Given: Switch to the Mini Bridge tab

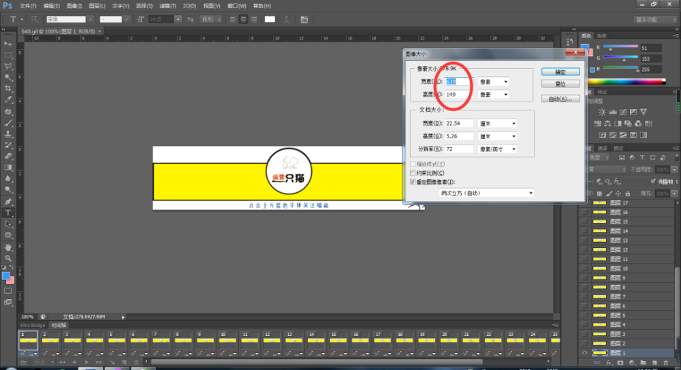Looking at the screenshot, I should pyautogui.click(x=33, y=325).
